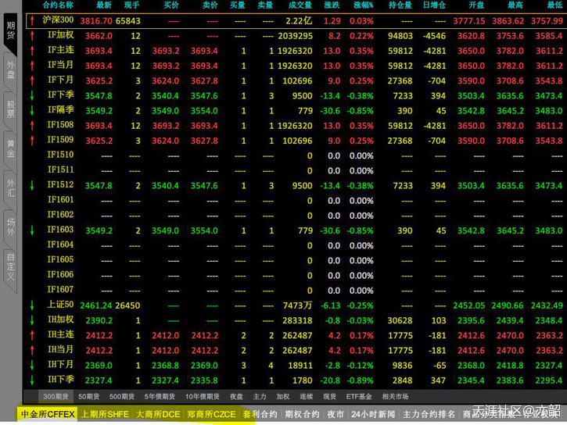567x425 pixels.
Task: Switch to the 股票 sidebar tab
Action: point(10,108)
